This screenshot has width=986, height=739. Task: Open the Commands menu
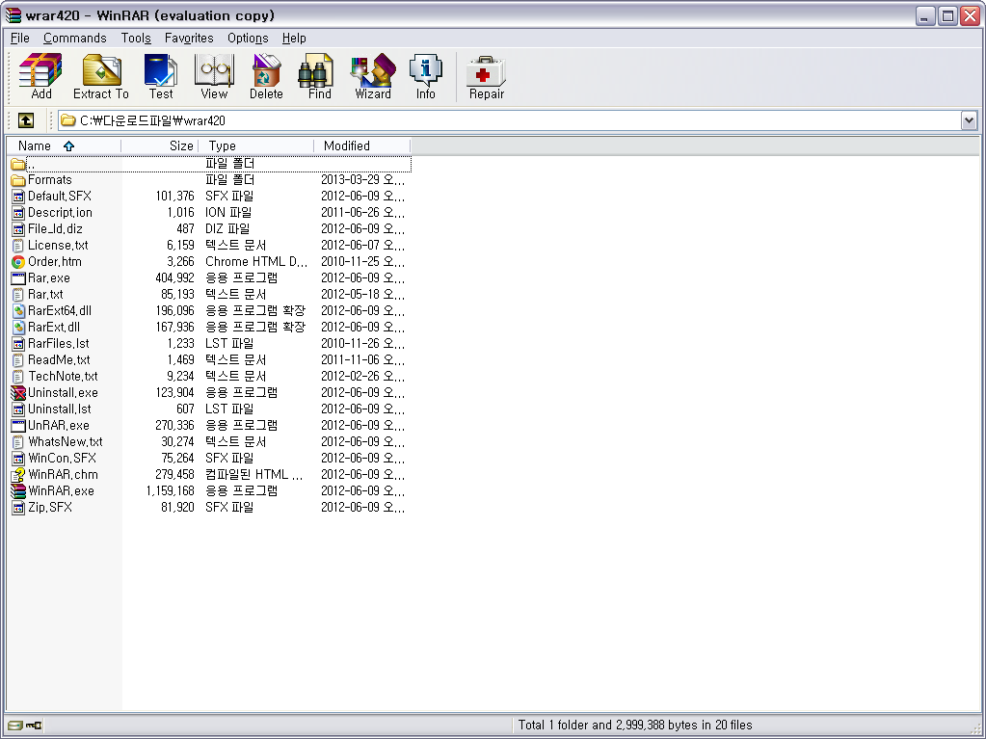pyautogui.click(x=75, y=39)
